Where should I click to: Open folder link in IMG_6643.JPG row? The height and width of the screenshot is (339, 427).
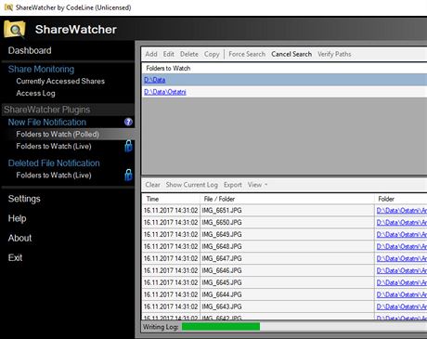point(402,306)
